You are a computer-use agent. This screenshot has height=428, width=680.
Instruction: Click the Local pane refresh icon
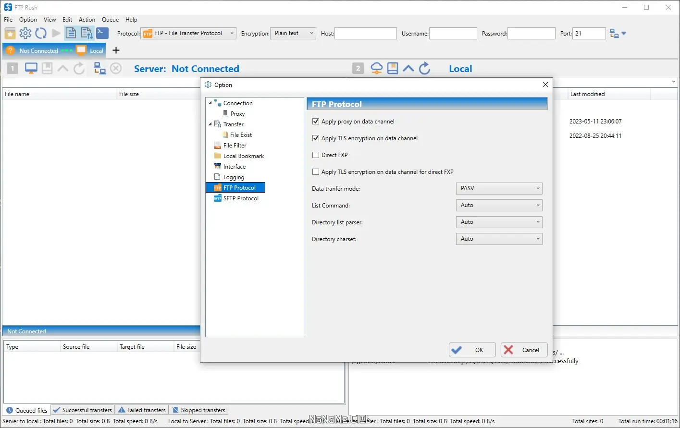pyautogui.click(x=425, y=68)
